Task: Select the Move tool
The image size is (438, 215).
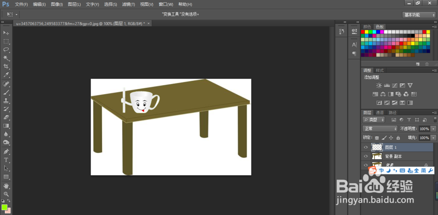Action: pos(6,33)
